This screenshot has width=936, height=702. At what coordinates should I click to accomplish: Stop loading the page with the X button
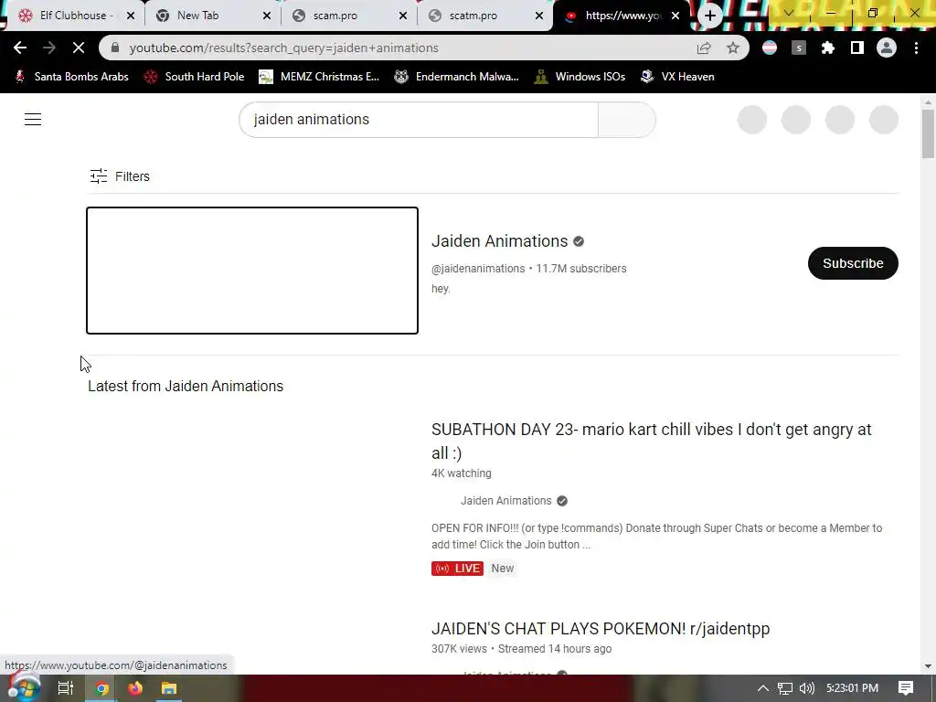79,48
